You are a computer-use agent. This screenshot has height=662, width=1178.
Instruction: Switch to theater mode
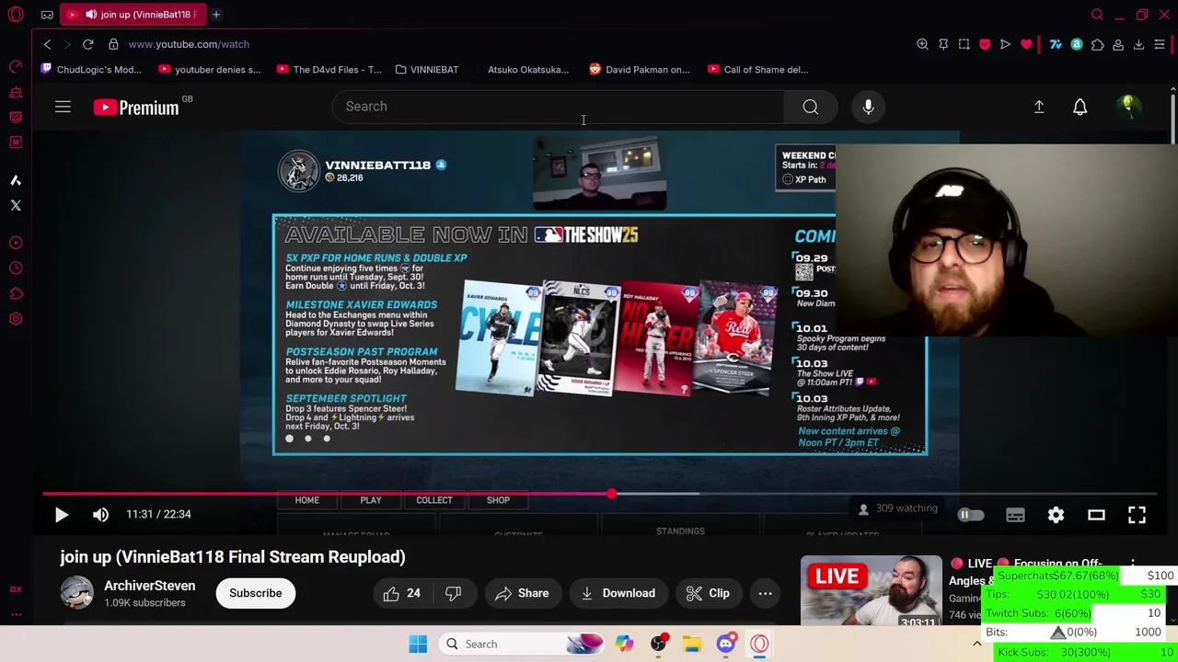1096,515
